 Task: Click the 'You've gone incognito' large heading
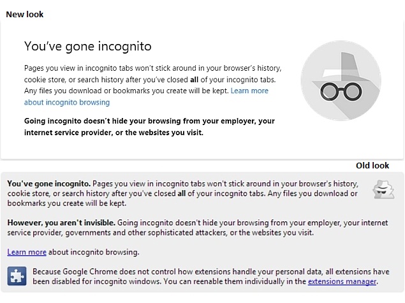tap(88, 47)
